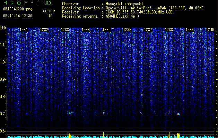The height and width of the screenshot is (138, 218).
Task: Select the ICOM IC-575 receiver description
Action: click(139, 12)
